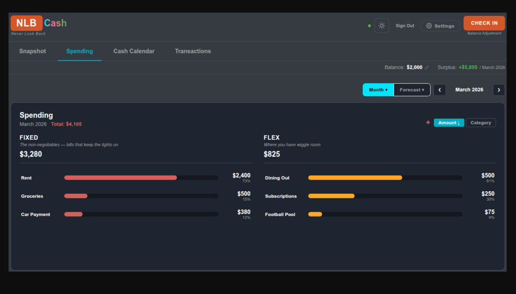Image resolution: width=516 pixels, height=294 pixels.
Task: Click the Car Payment spending bar
Action: click(141, 214)
